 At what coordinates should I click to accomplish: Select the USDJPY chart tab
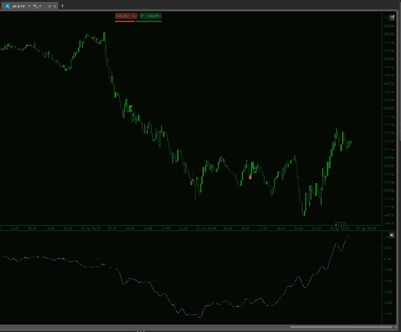[x=29, y=6]
